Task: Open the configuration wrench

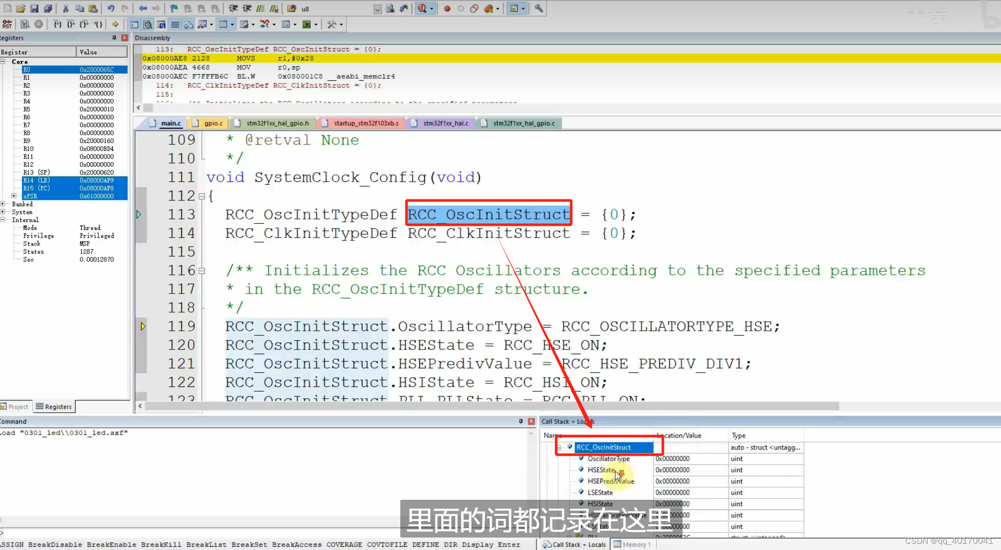Action: pos(539,8)
